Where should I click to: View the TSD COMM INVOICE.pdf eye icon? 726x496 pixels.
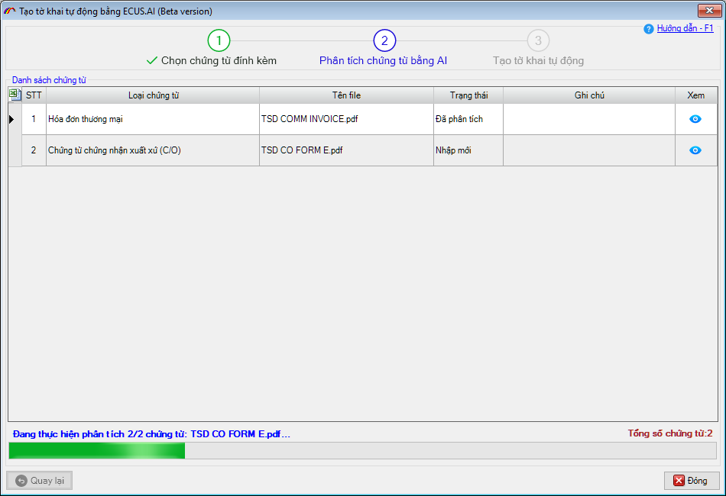pos(695,119)
